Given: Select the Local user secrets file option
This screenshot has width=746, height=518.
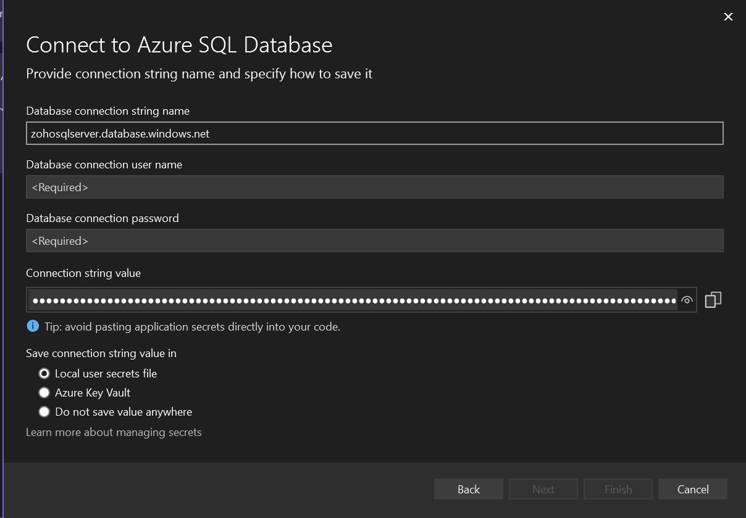Looking at the screenshot, I should pos(44,373).
